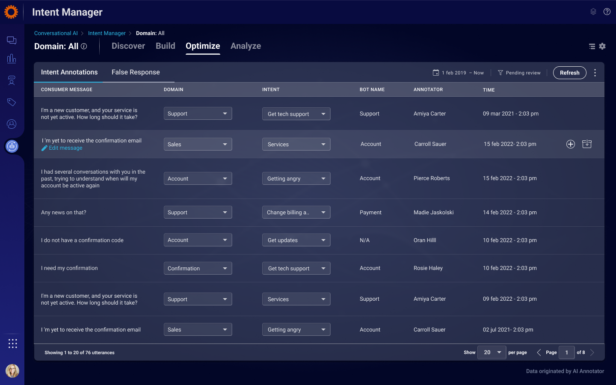Click the calendar icon for date range
Image resolution: width=616 pixels, height=385 pixels.
436,73
